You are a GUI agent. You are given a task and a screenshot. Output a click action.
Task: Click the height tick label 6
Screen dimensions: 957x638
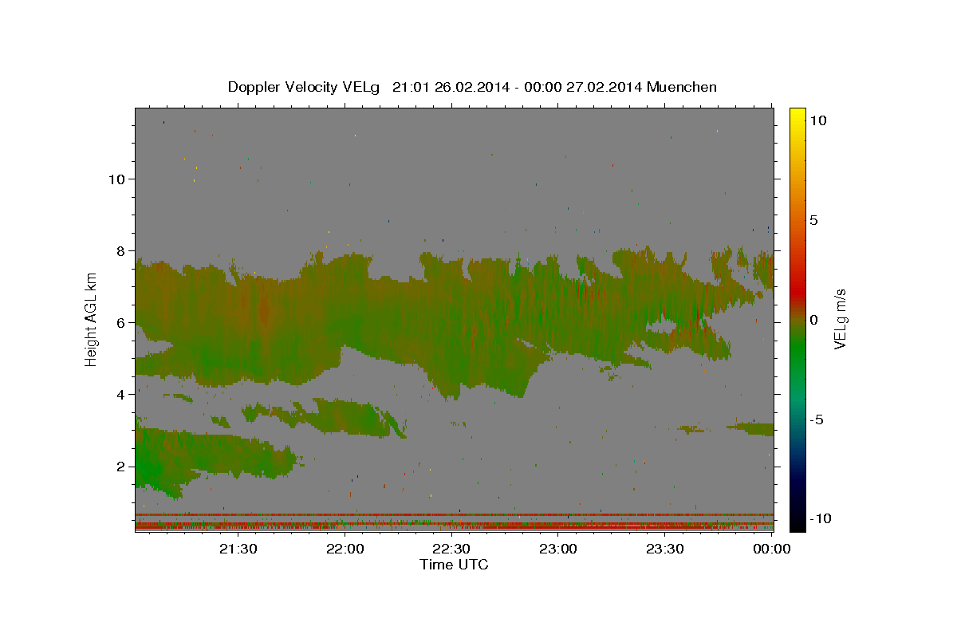(120, 323)
